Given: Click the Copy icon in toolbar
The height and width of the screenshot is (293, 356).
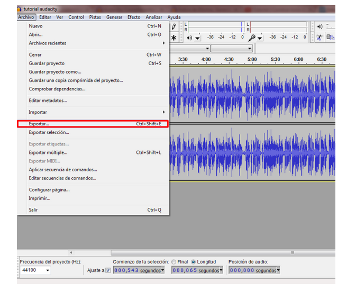Looking at the screenshot, I should pos(330,38).
